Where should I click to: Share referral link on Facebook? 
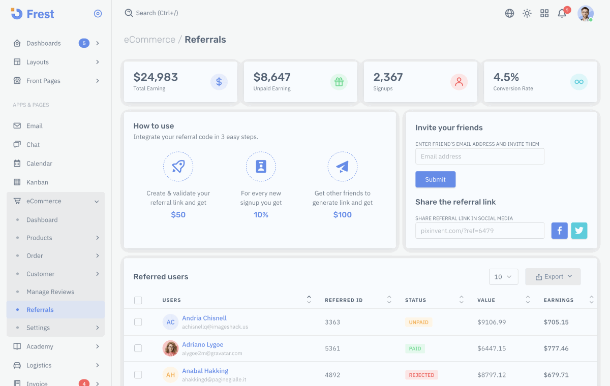(x=559, y=231)
